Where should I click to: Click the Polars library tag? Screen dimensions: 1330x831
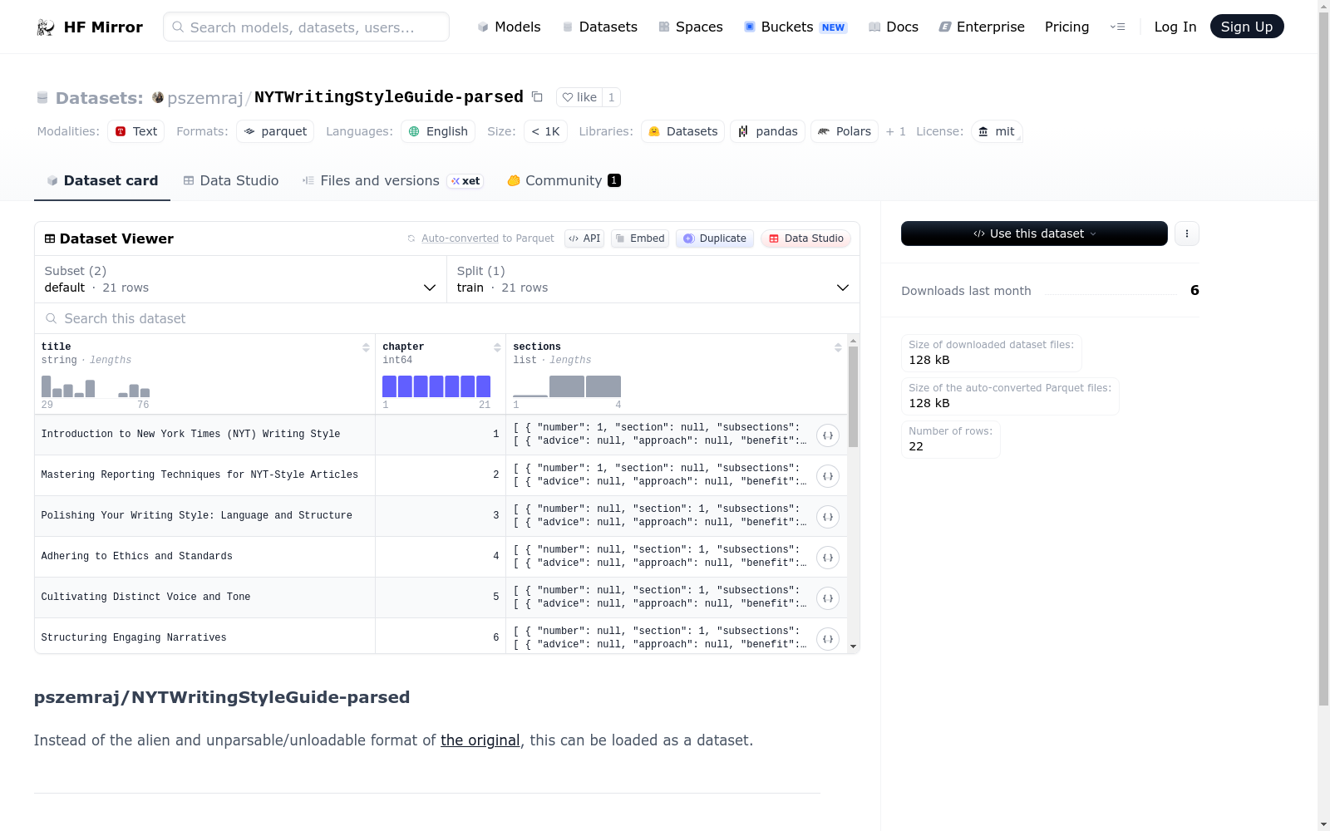click(x=845, y=131)
